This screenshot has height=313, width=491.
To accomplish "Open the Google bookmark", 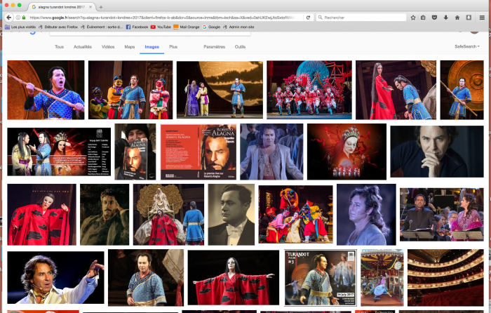I will click(211, 27).
